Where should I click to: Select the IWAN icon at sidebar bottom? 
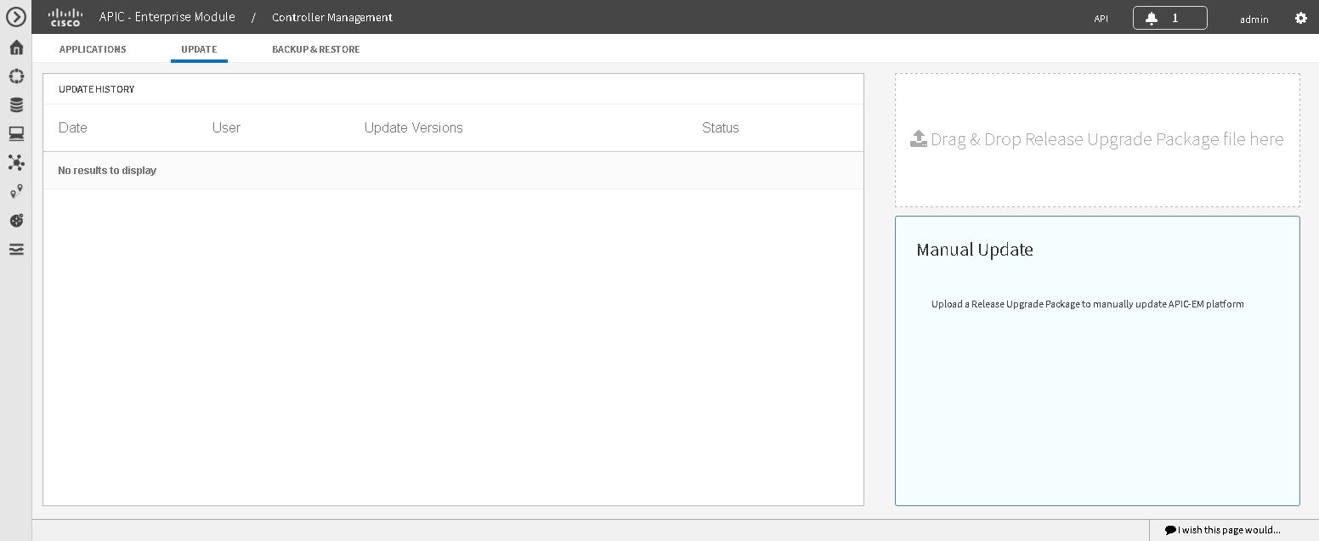point(15,249)
